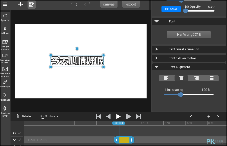
Task: Justify the text alignment
Action: pos(212,78)
